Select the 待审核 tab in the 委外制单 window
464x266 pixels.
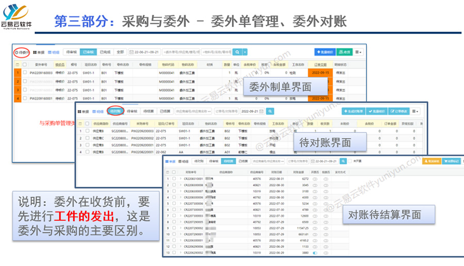point(71,52)
